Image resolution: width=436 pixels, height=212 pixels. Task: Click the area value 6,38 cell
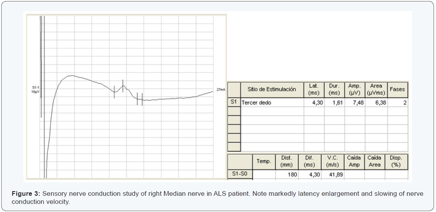pyautogui.click(x=376, y=102)
